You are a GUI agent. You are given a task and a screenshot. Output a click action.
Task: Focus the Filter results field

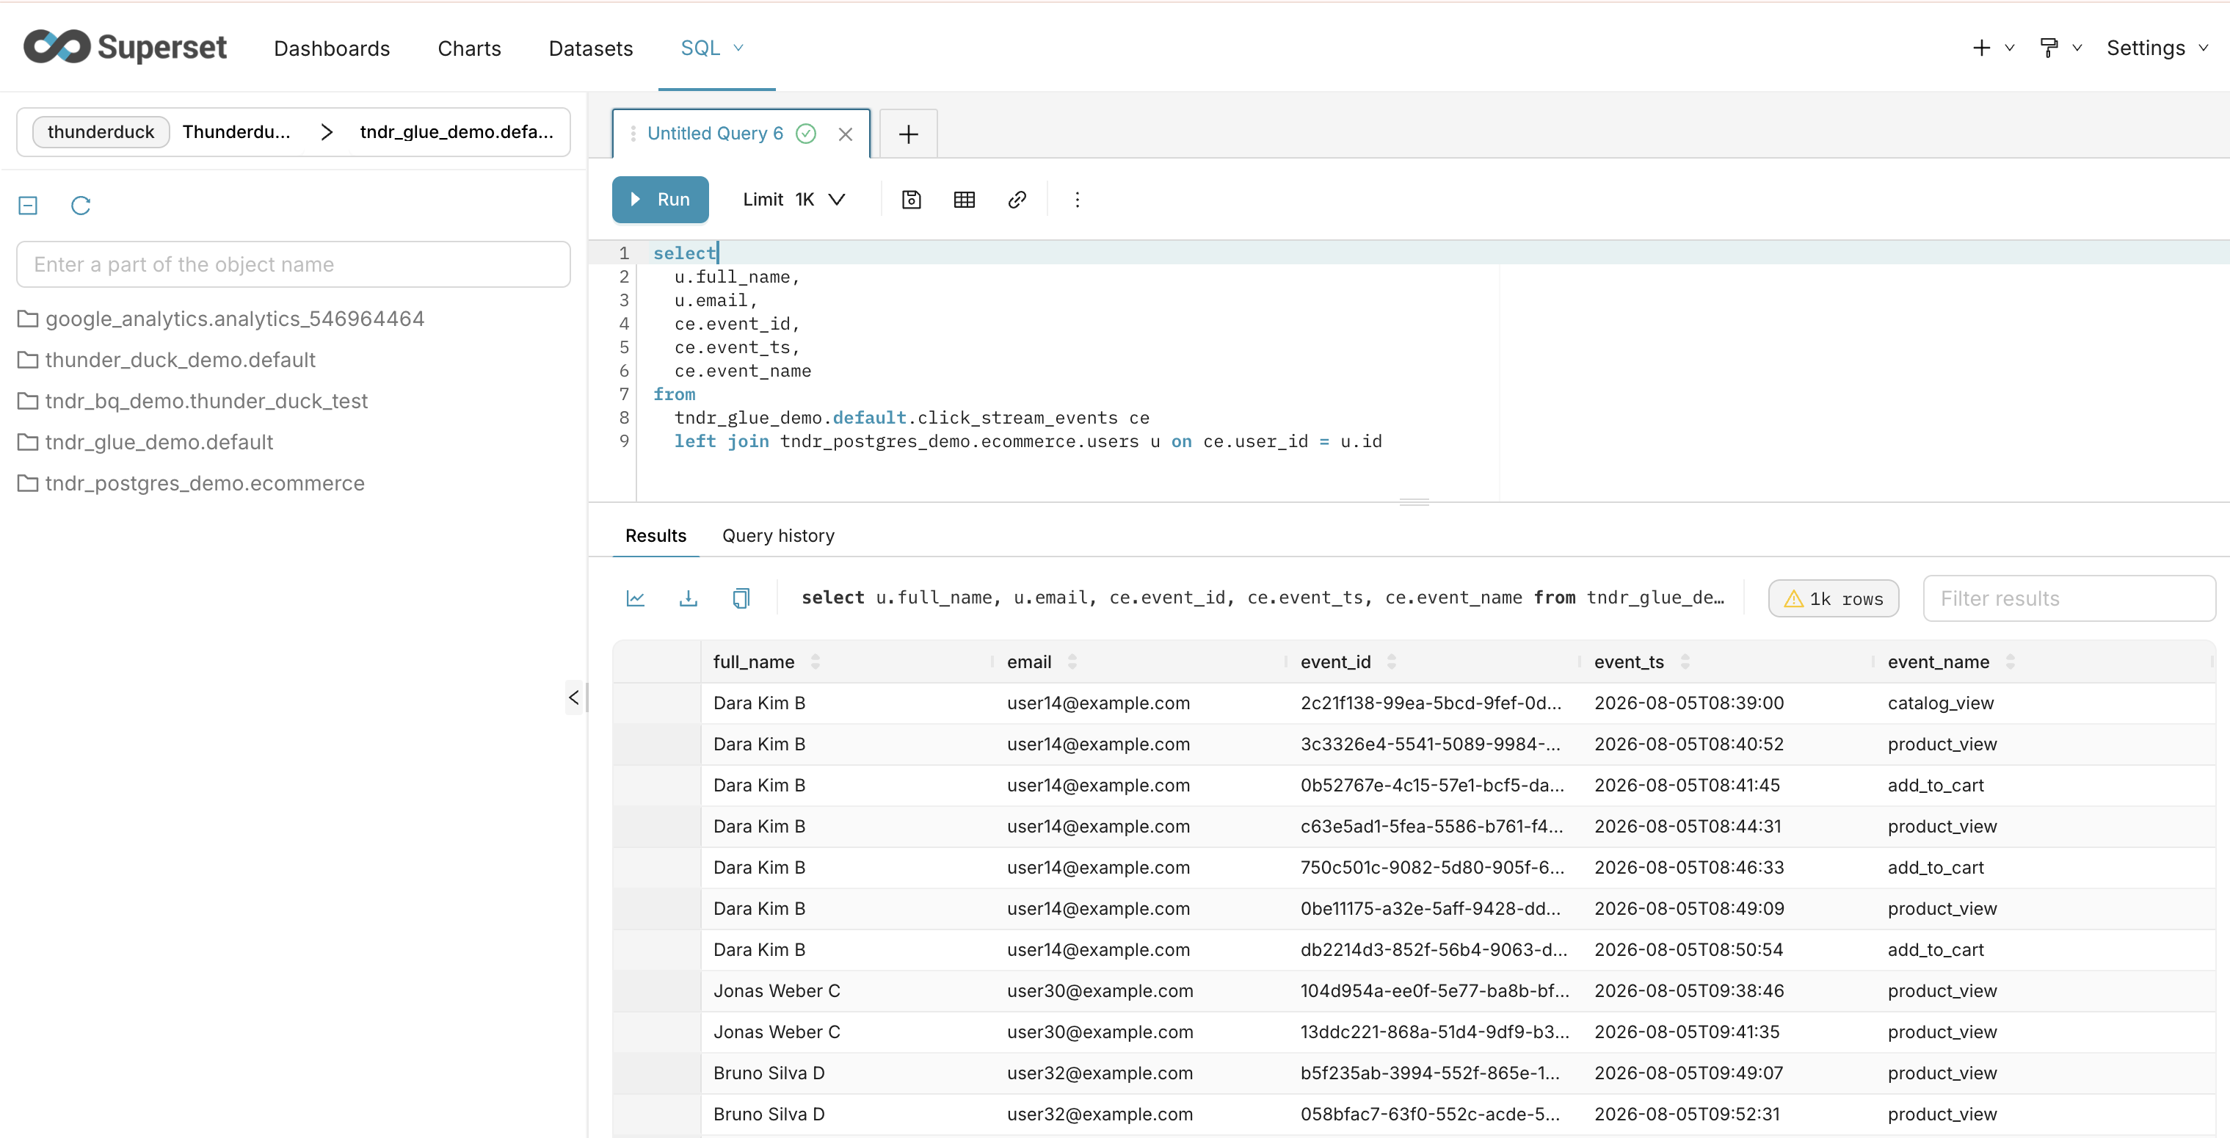(x=2069, y=598)
